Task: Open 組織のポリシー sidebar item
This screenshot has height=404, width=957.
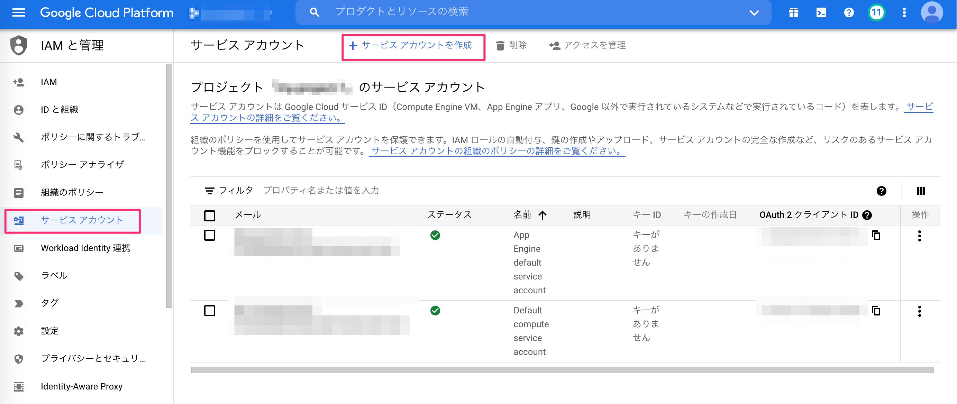Action: [72, 192]
